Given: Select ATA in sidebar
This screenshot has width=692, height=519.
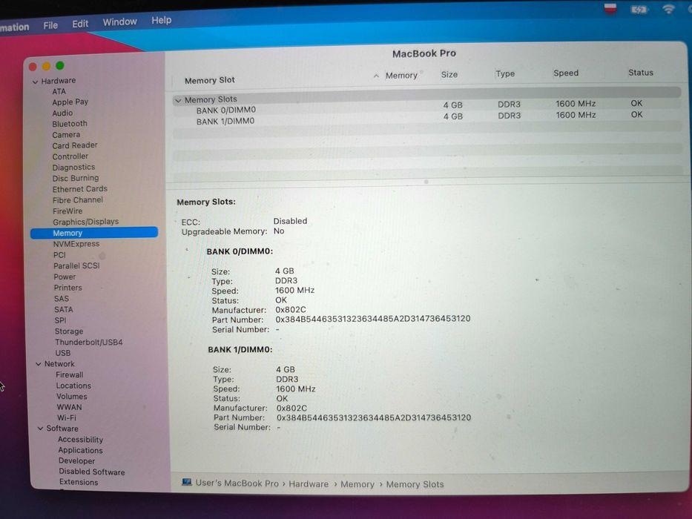Looking at the screenshot, I should pyautogui.click(x=59, y=91).
